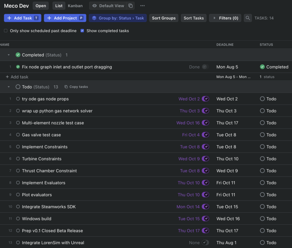Click Completed status icon in Fix node graph row
Screen dimensions: 292x248
(262, 67)
